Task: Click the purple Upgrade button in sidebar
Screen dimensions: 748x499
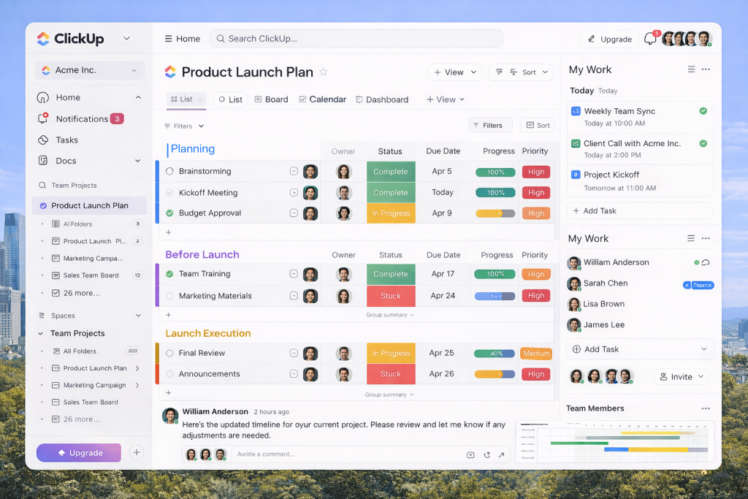Action: 79,453
